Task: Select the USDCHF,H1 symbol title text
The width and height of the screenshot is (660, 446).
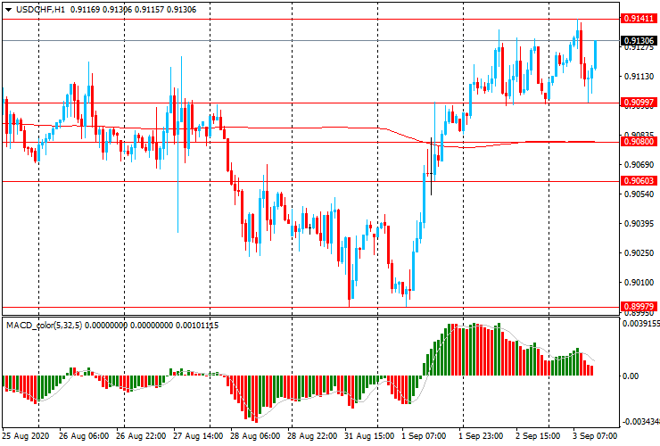Action: tap(40, 9)
